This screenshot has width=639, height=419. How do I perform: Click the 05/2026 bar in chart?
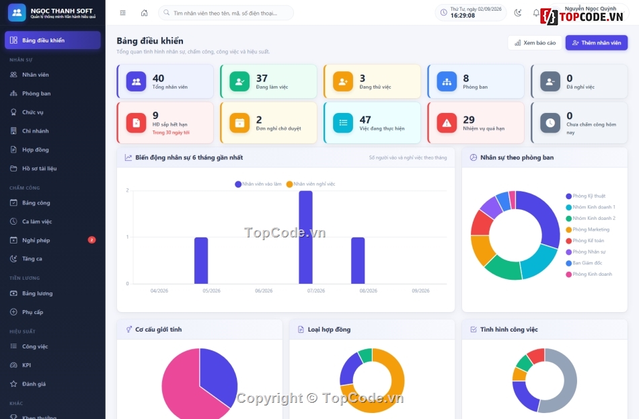201,260
